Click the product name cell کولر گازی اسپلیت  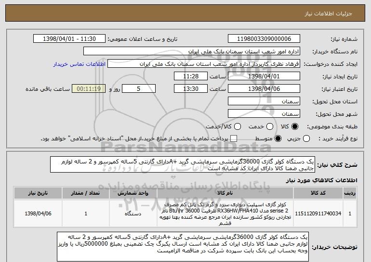point(225,213)
